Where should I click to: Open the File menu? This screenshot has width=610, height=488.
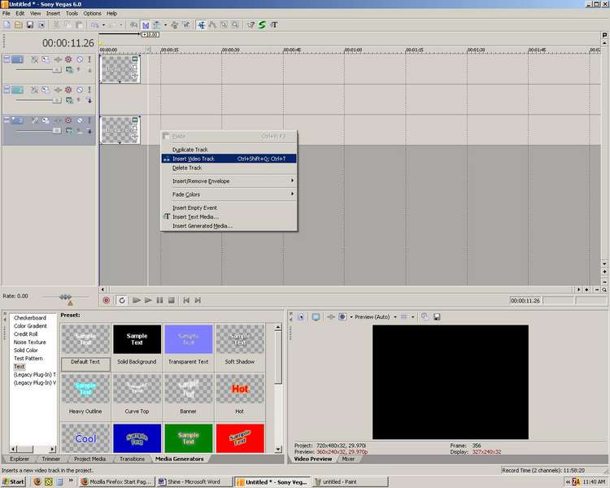click(7, 13)
